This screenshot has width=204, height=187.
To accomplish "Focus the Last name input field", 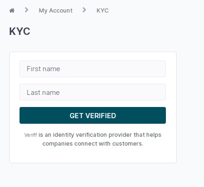I will point(92,92).
